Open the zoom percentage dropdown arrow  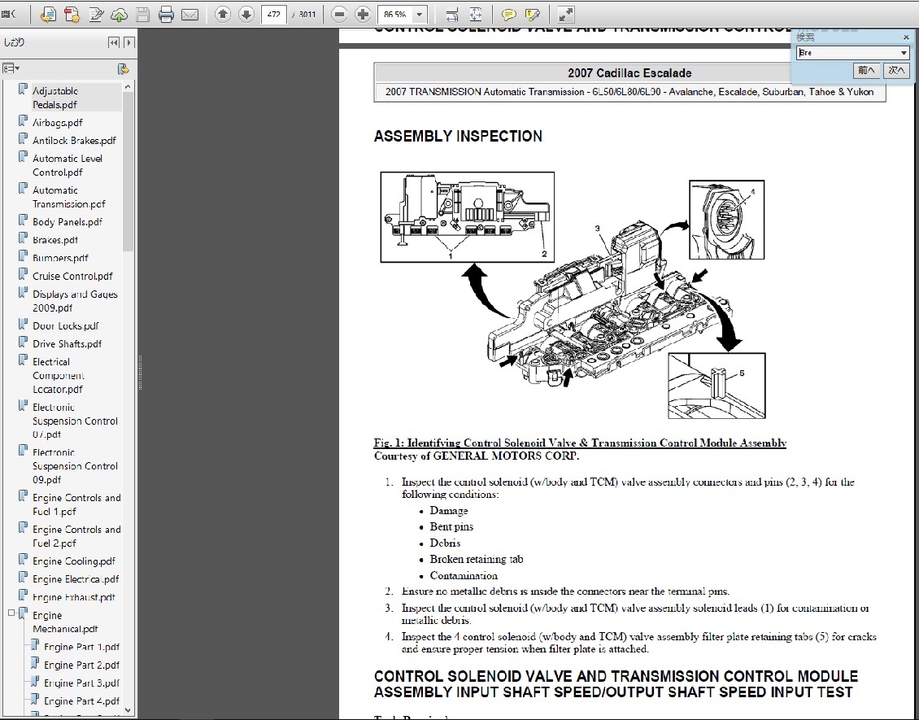pyautogui.click(x=419, y=14)
